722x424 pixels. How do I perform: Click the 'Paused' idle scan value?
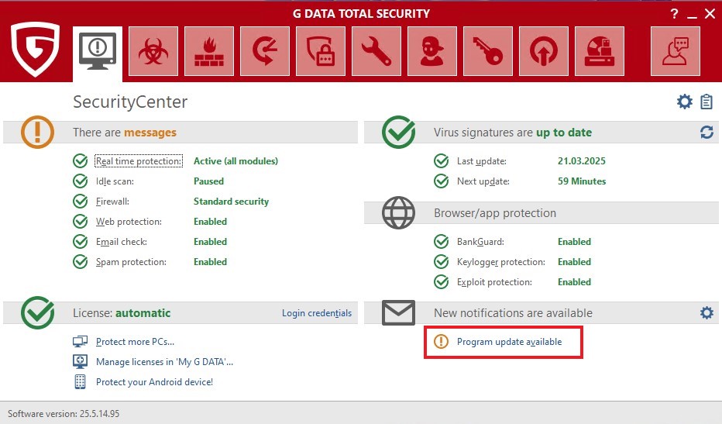208,181
